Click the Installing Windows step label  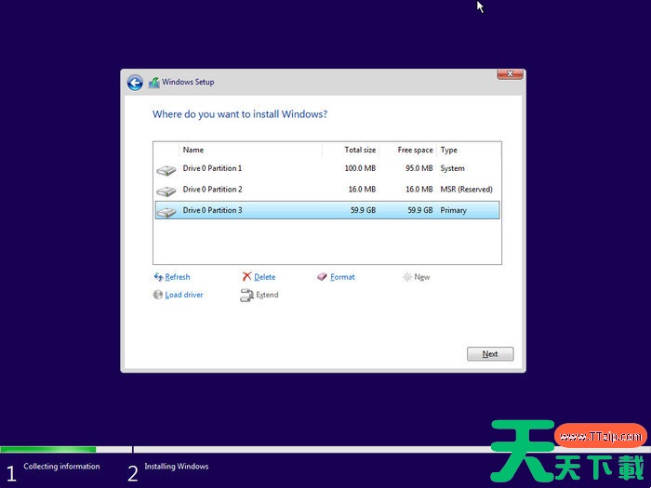[x=177, y=467]
